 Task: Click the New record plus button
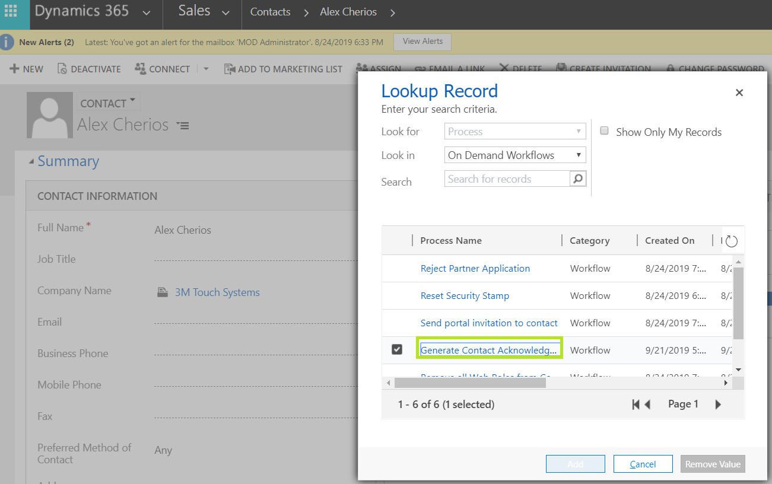27,69
